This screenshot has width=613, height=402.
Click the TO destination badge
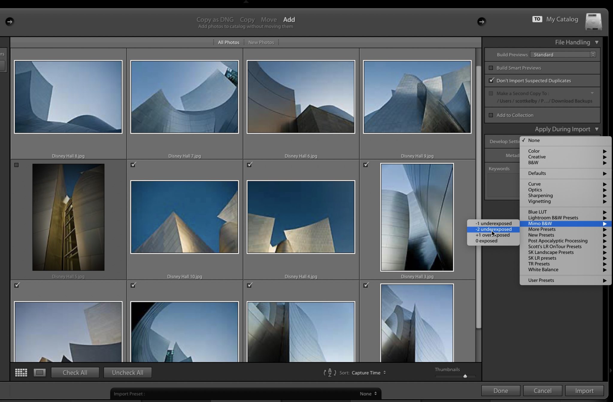(537, 19)
